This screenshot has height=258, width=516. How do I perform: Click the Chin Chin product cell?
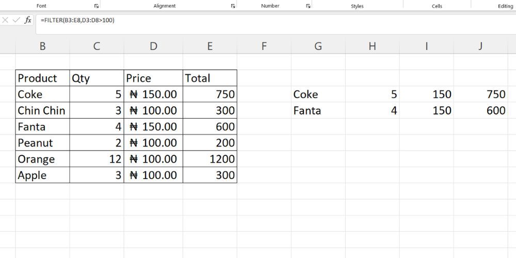(x=42, y=110)
